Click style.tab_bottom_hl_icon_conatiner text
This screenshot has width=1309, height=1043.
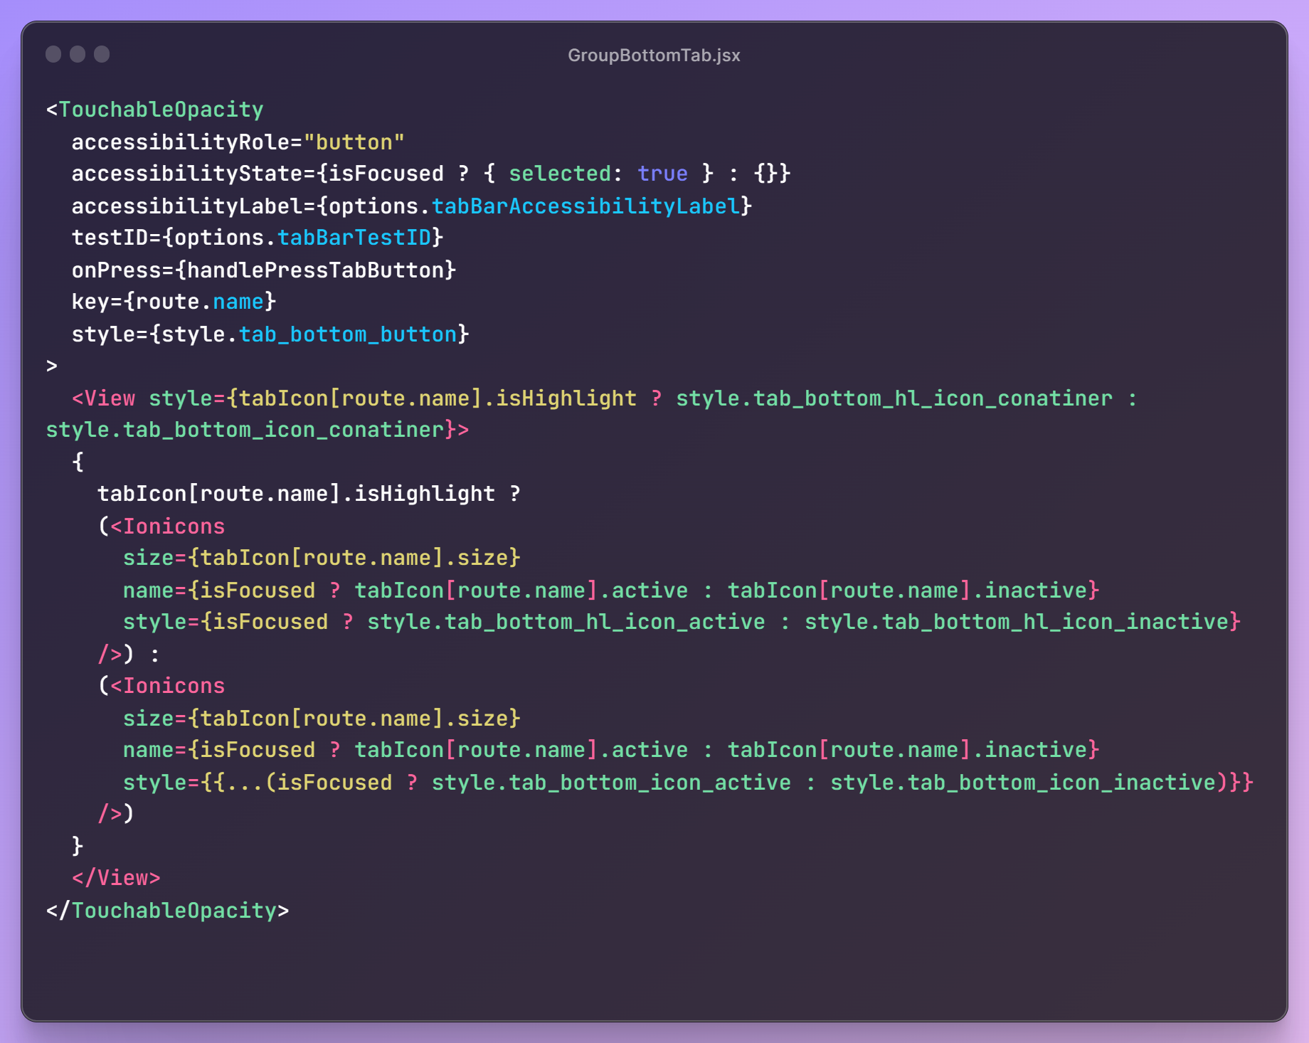coord(894,398)
